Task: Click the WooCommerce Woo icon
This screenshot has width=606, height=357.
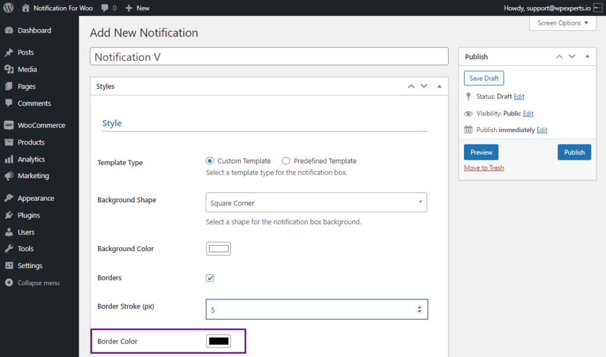Action: point(9,125)
